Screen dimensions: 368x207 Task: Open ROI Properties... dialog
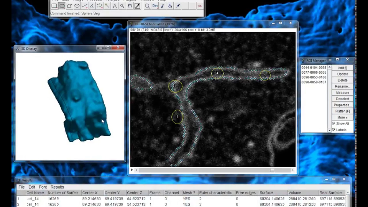pos(342,105)
